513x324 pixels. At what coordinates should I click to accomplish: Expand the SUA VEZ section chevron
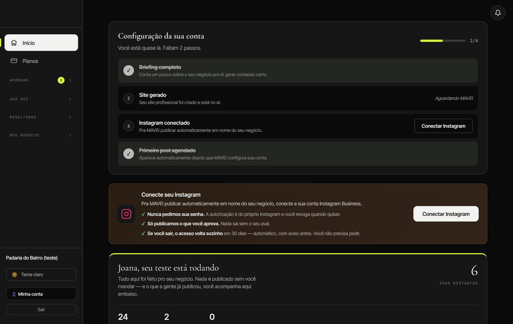tap(70, 99)
